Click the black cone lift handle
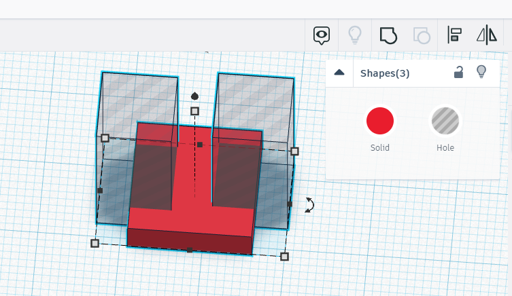Viewport: 512px width, 296px height. 194,96
